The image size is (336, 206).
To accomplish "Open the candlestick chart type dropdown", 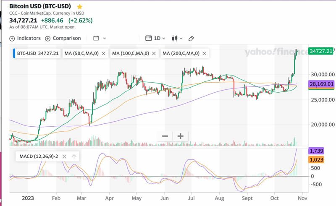I will pos(178,38).
